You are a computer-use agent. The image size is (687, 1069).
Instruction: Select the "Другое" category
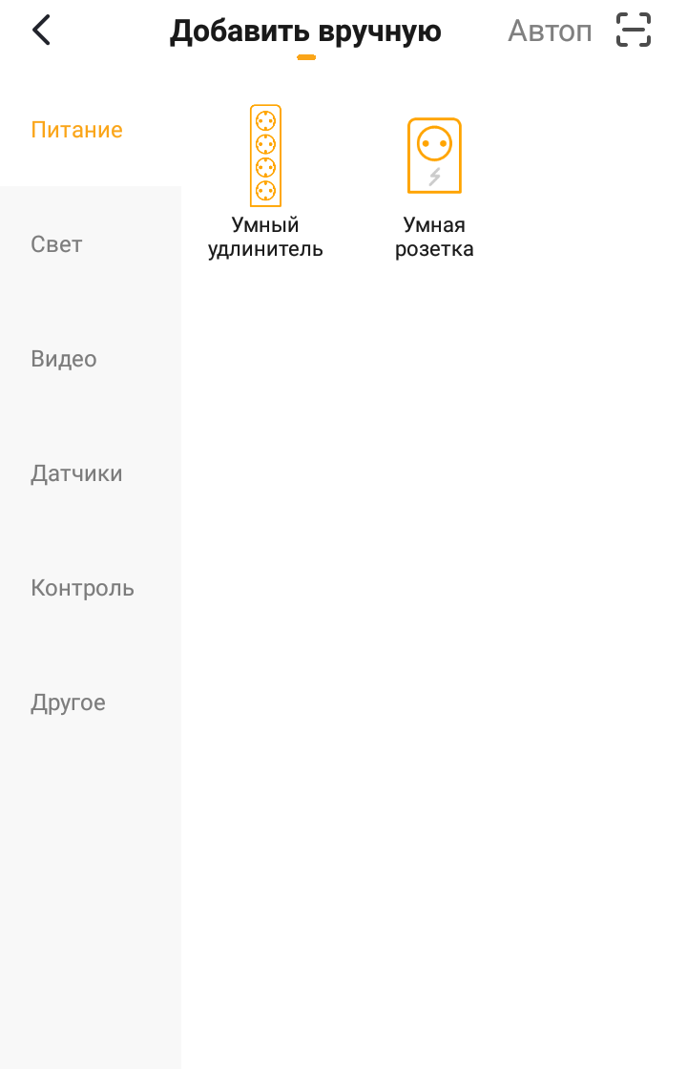tap(68, 702)
